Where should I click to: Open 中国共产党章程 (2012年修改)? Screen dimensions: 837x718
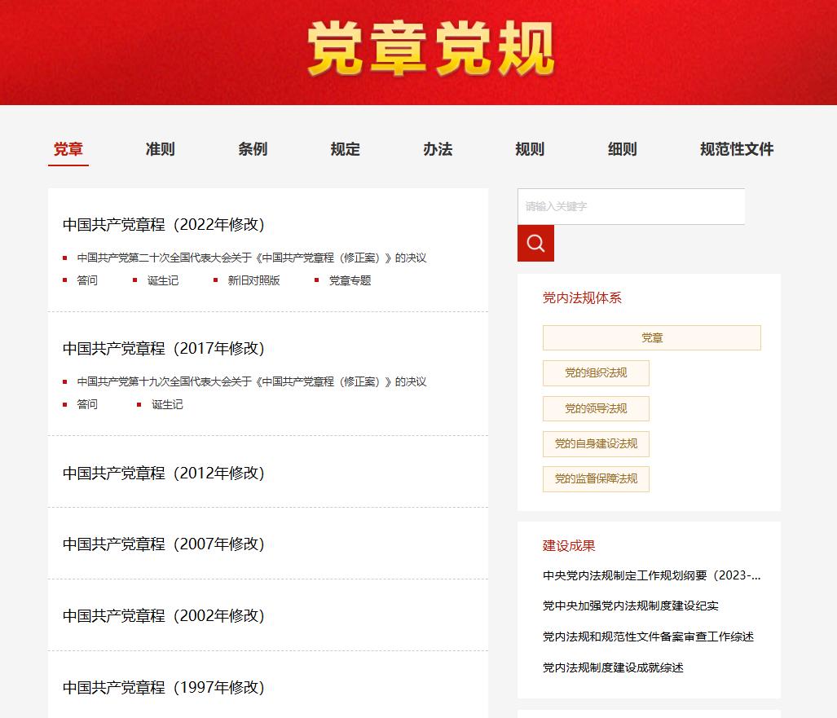(x=163, y=473)
